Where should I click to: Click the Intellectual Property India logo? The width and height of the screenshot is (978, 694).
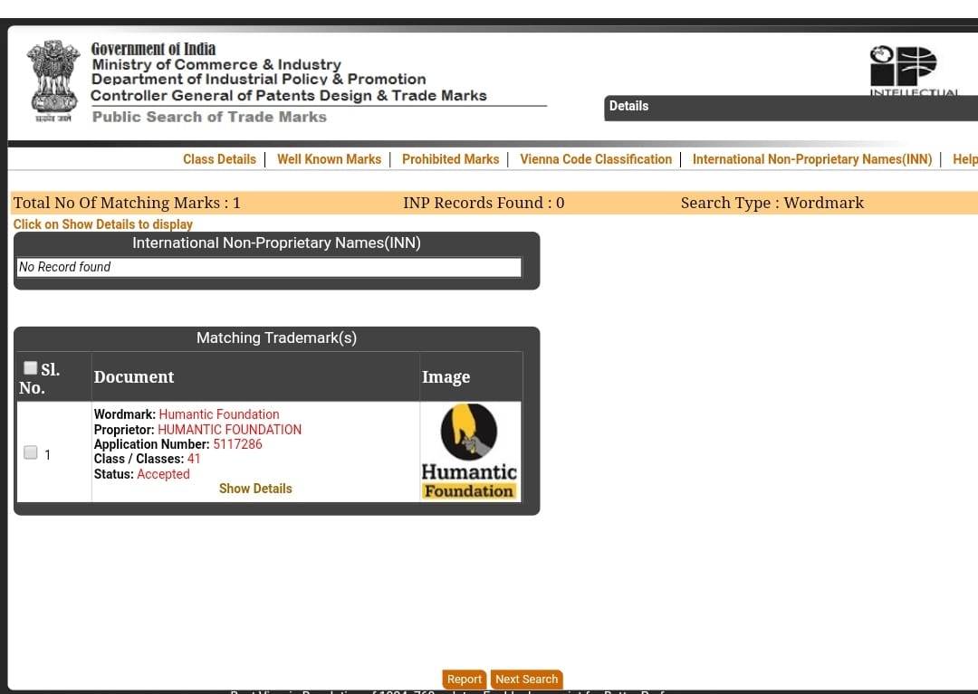click(x=915, y=71)
